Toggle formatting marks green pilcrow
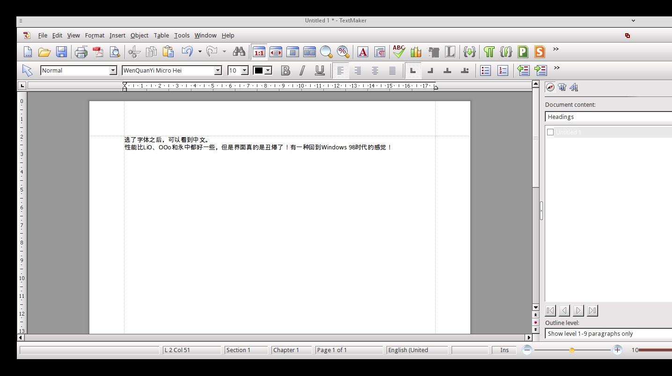672x376 pixels. (x=489, y=52)
